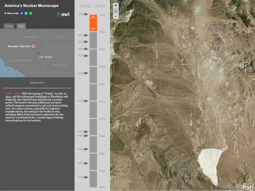Screen dimensions: 255x191
Task: Share story map on Facebook
Action: pos(22,13)
